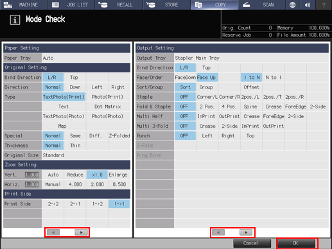Viewport: 332px width, 249px height.
Task: Set Staple to 2pos./T
Action: (x=273, y=97)
